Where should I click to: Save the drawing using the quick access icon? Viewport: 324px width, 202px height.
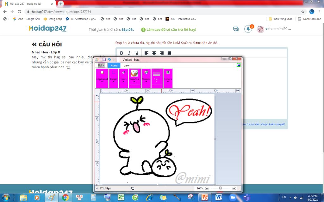click(104, 60)
